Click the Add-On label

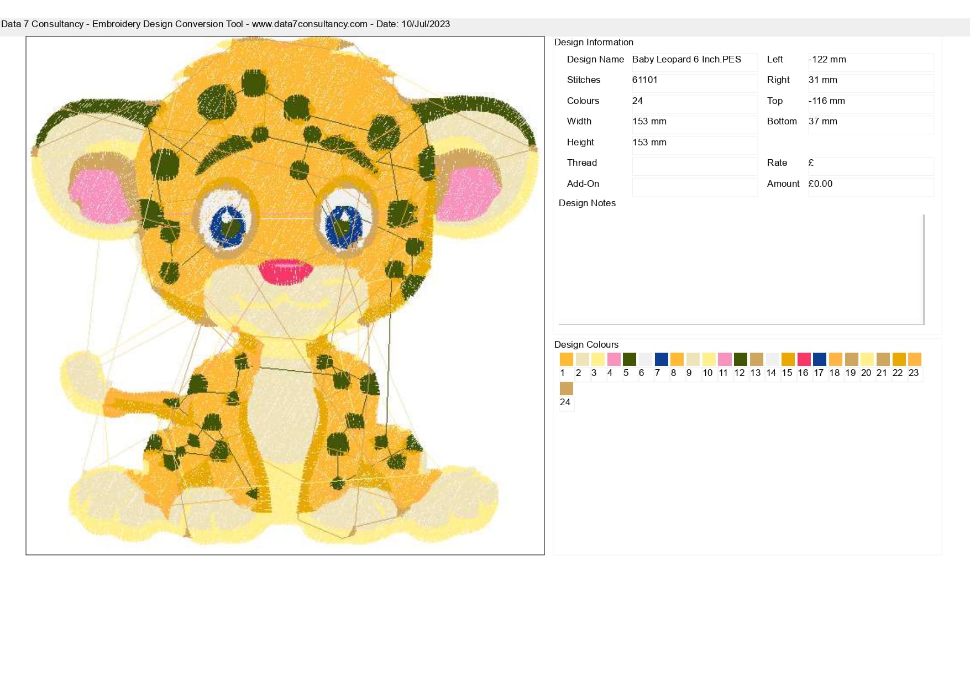point(583,184)
